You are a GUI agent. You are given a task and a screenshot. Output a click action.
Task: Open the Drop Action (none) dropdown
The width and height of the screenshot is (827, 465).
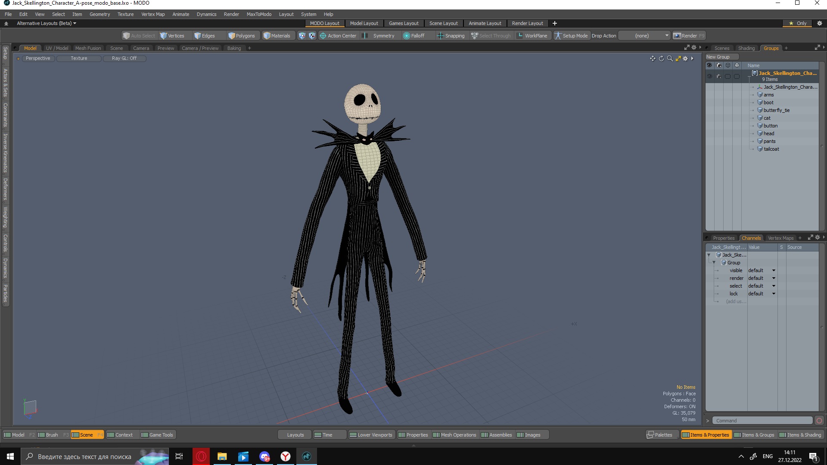click(644, 36)
